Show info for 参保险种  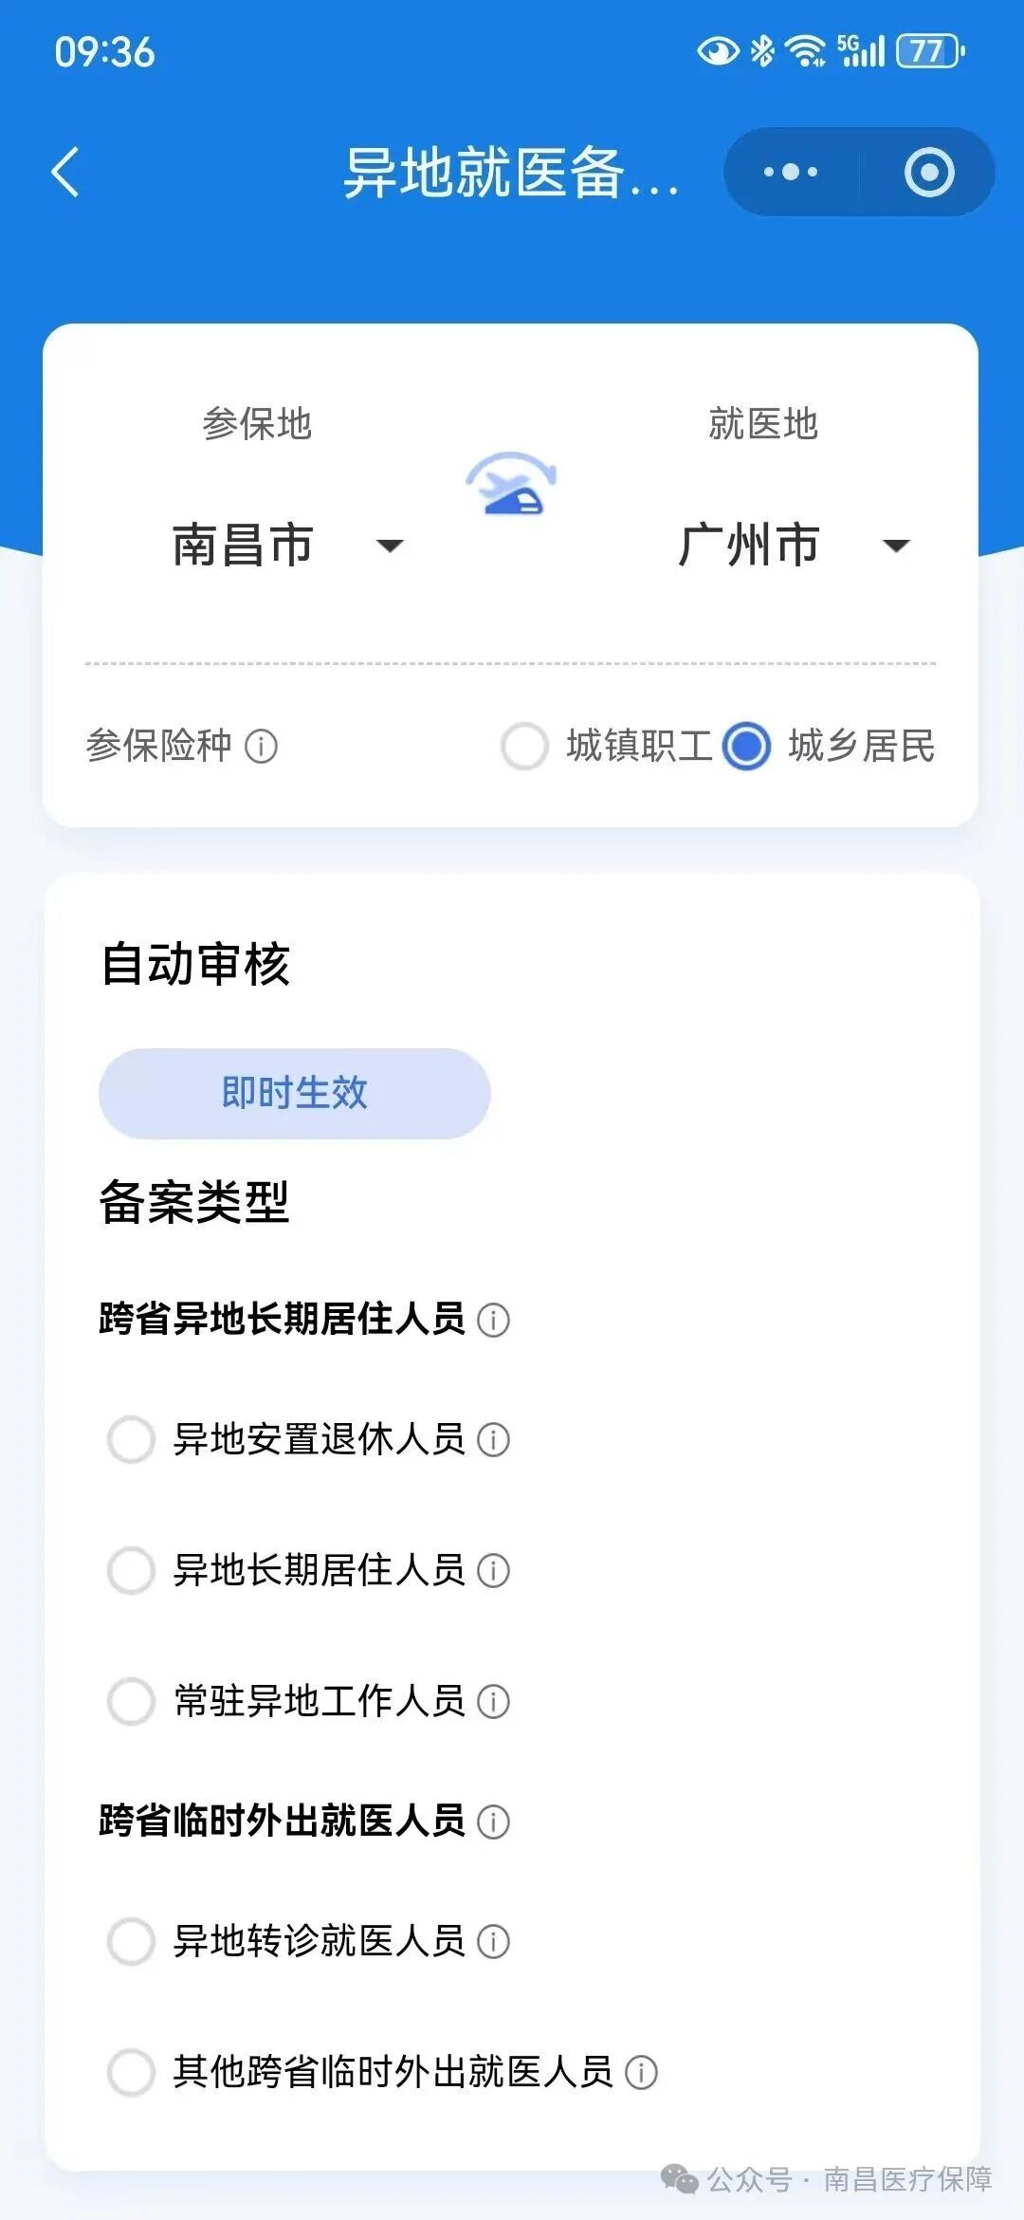point(262,747)
